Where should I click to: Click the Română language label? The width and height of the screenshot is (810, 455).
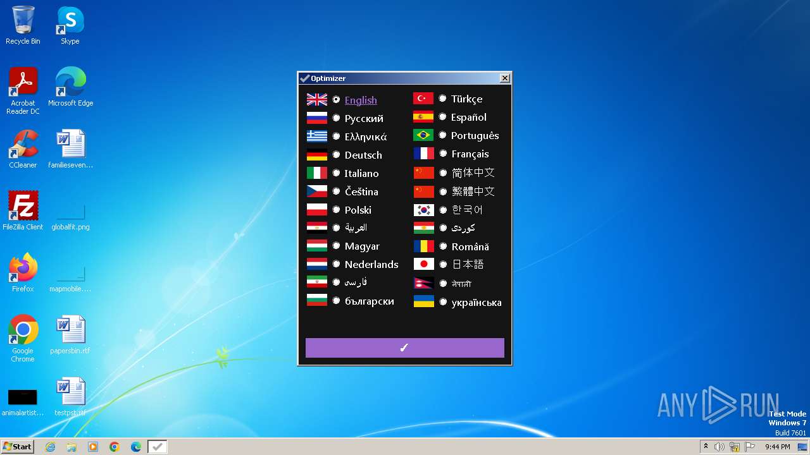(x=470, y=246)
